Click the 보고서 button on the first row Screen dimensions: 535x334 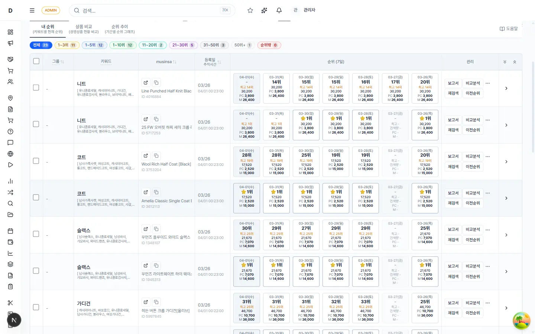pyautogui.click(x=453, y=83)
